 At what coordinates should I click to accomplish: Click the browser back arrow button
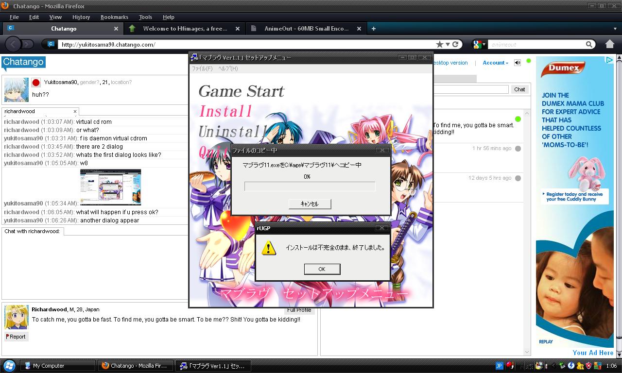tap(13, 44)
